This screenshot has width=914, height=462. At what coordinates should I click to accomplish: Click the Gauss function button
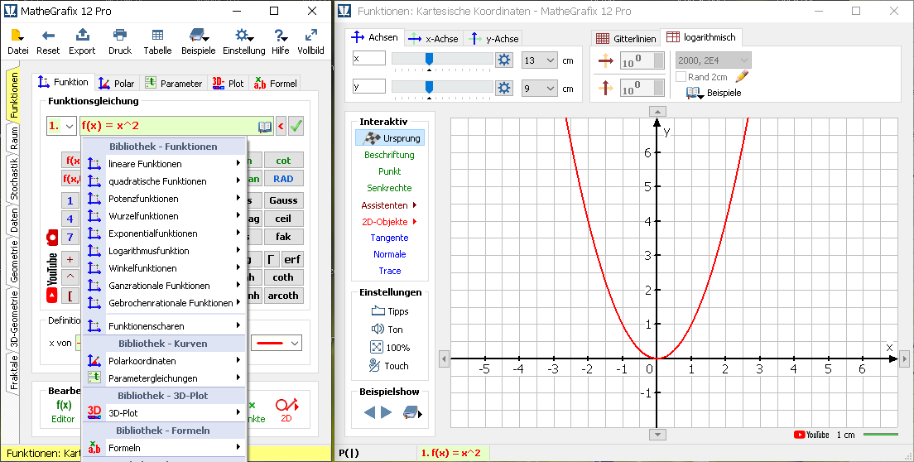click(283, 200)
